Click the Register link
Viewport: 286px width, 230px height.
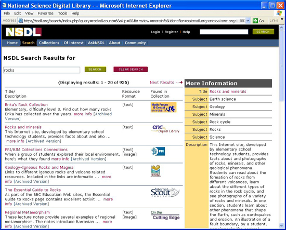click(x=171, y=32)
